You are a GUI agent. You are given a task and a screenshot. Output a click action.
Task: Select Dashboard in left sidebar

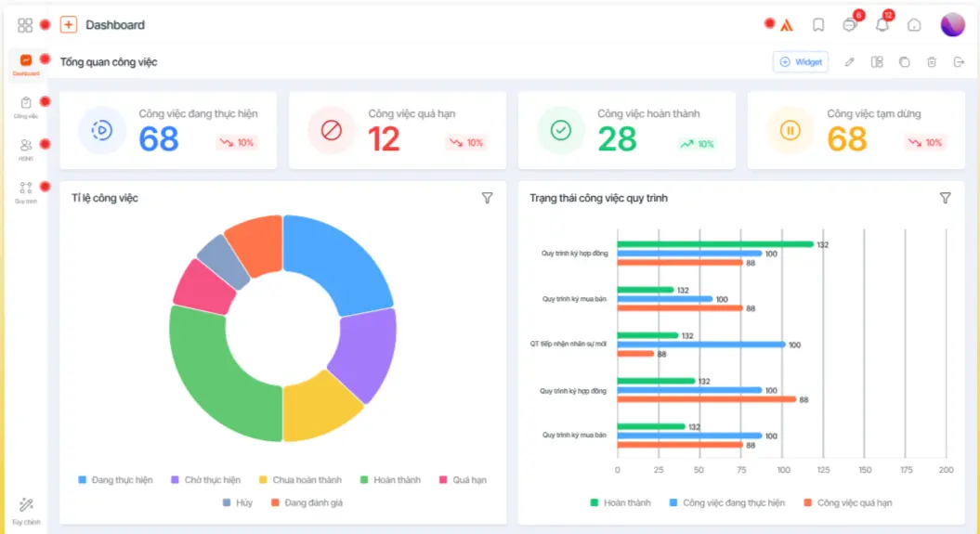[26, 64]
